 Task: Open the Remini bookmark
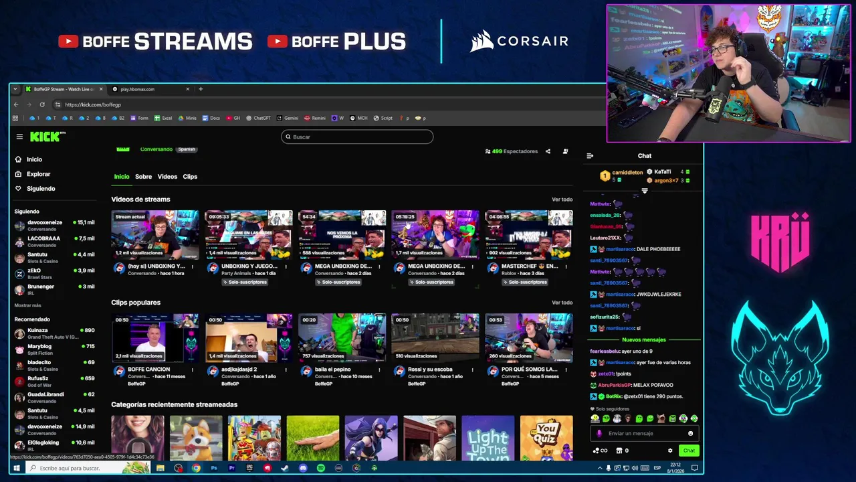pyautogui.click(x=315, y=118)
